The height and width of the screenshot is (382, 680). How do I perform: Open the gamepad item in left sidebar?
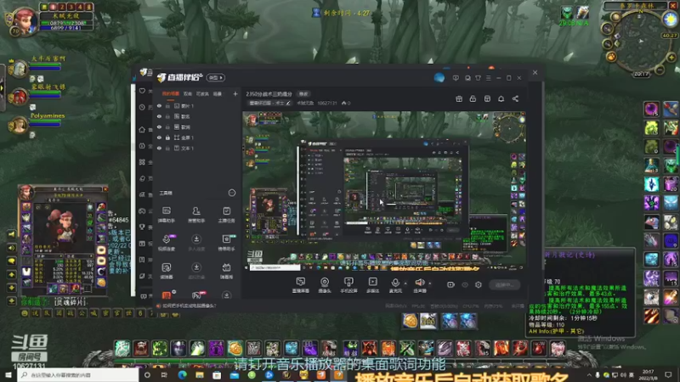(x=142, y=211)
